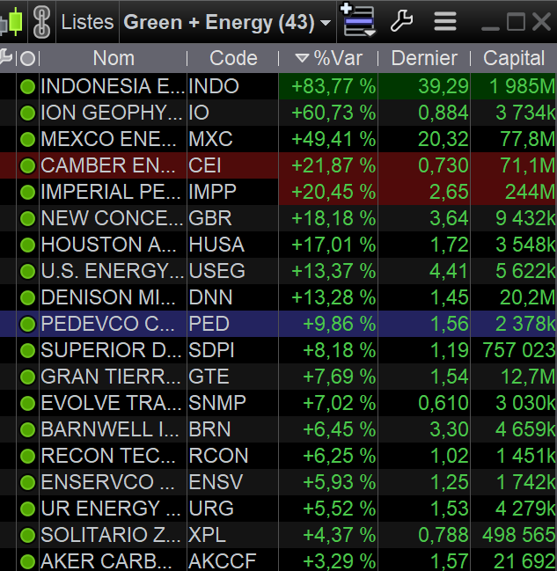Click green status dot of BARNWELL I...

point(27,429)
